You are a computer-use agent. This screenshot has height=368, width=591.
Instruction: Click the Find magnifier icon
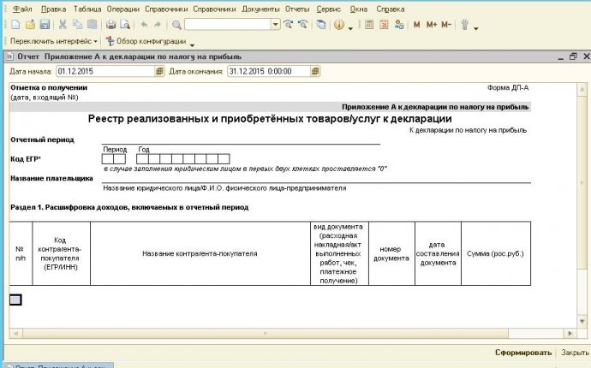click(x=176, y=25)
